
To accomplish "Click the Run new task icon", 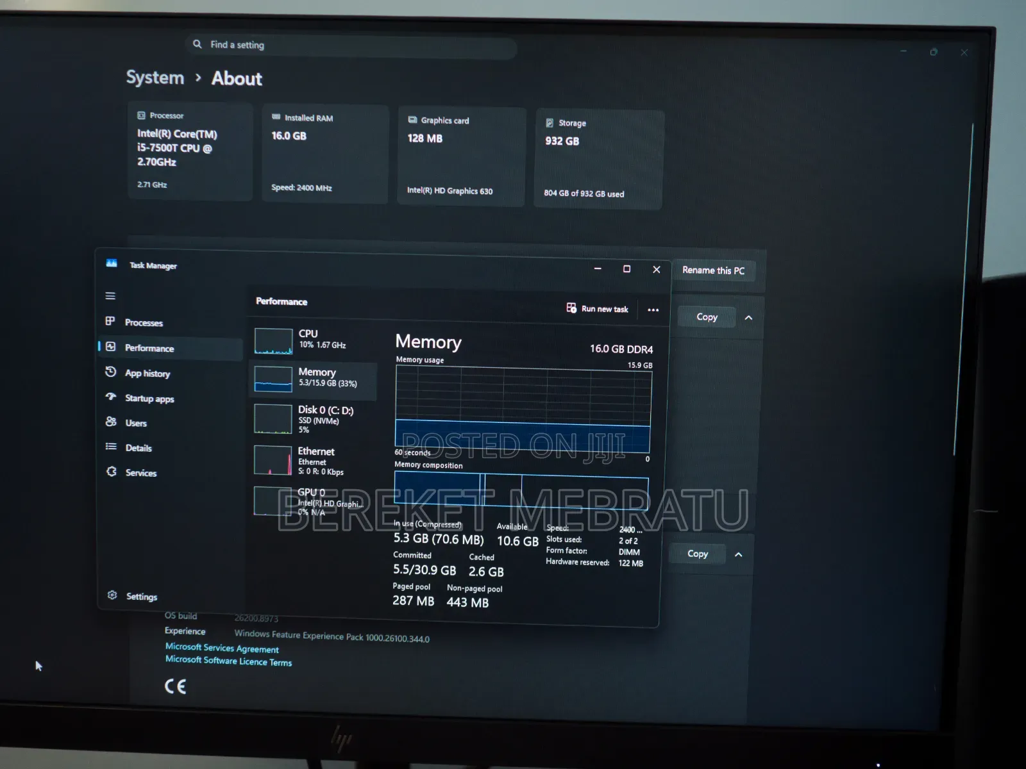I will click(571, 308).
